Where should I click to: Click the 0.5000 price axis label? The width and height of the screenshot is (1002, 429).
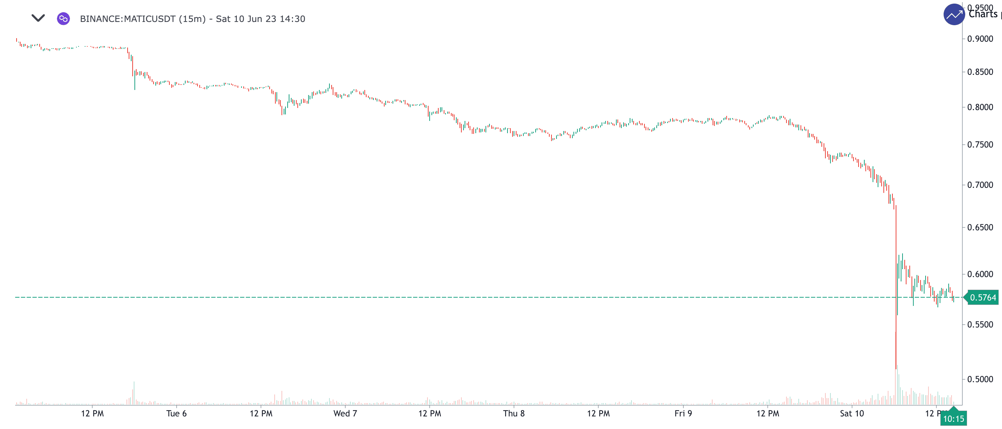(980, 379)
